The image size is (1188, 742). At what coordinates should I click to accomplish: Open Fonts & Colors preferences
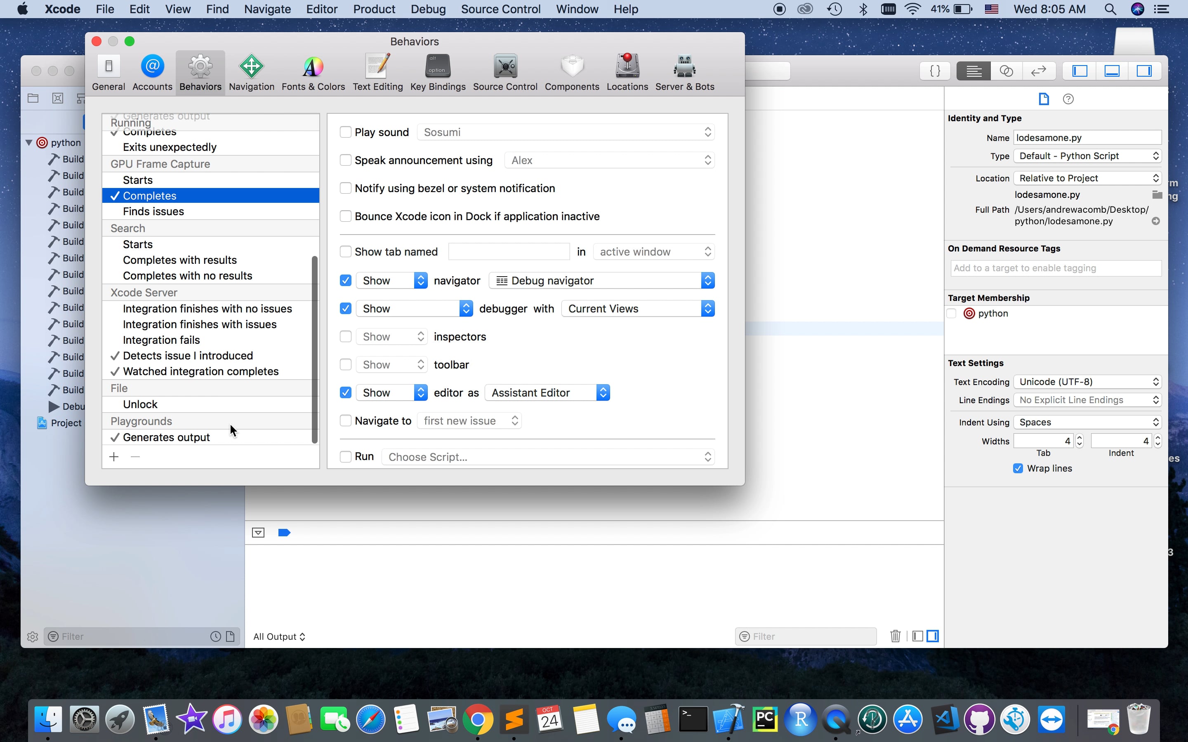click(x=313, y=73)
